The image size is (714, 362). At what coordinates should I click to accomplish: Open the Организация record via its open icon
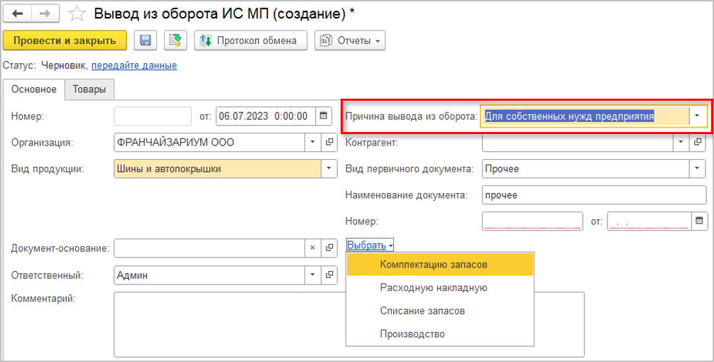[x=329, y=142]
